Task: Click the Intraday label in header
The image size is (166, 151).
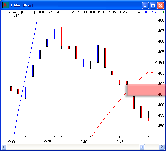Action: [x=10, y=12]
